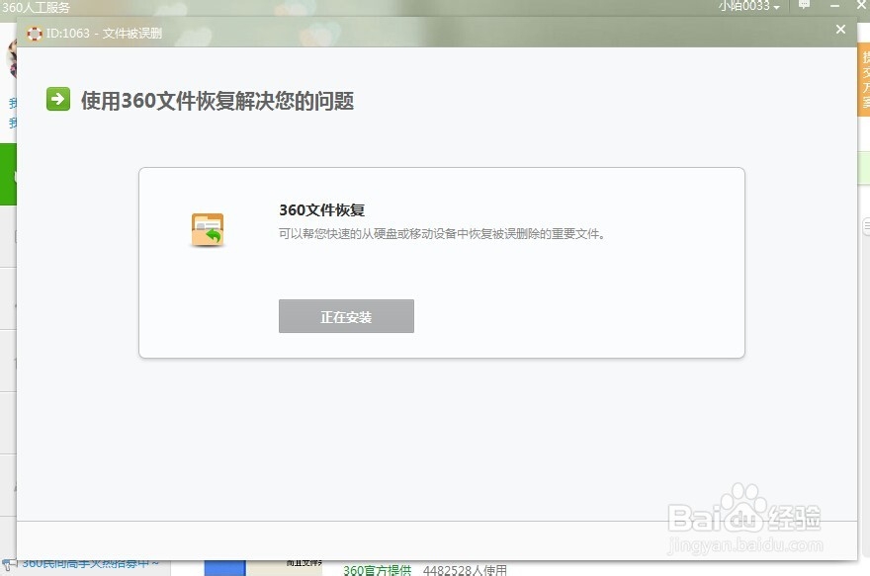Click the heading 使用360文件恢复解决您的问题

click(x=217, y=101)
